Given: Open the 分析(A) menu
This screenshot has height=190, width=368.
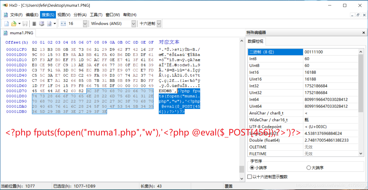Looking at the screenshot, I should click(x=80, y=15).
